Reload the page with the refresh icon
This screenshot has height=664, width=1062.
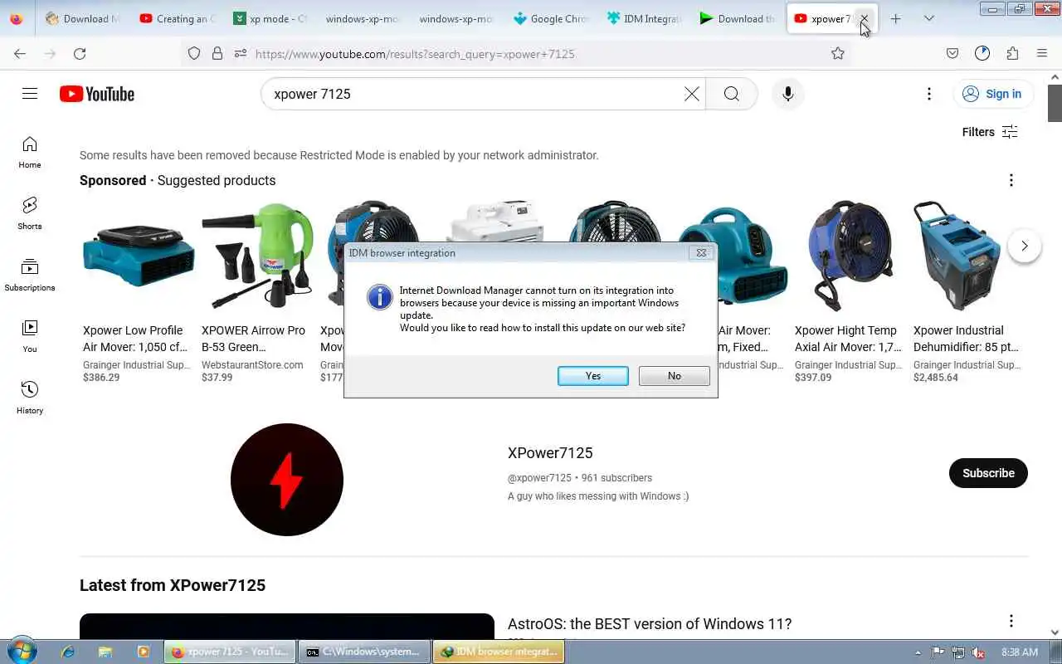[80, 53]
